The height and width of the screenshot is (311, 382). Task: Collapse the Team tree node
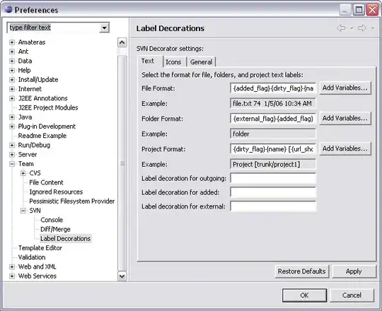tap(12, 164)
